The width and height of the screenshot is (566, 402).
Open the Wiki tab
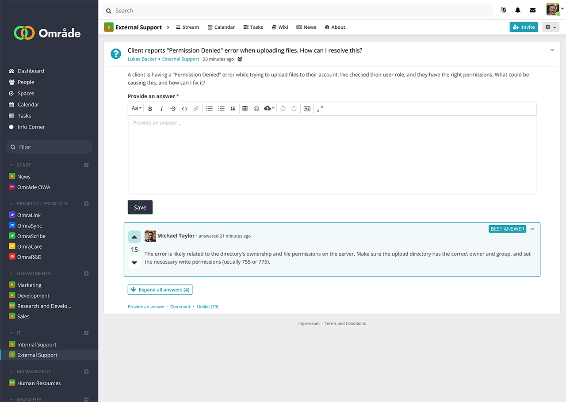pos(279,27)
